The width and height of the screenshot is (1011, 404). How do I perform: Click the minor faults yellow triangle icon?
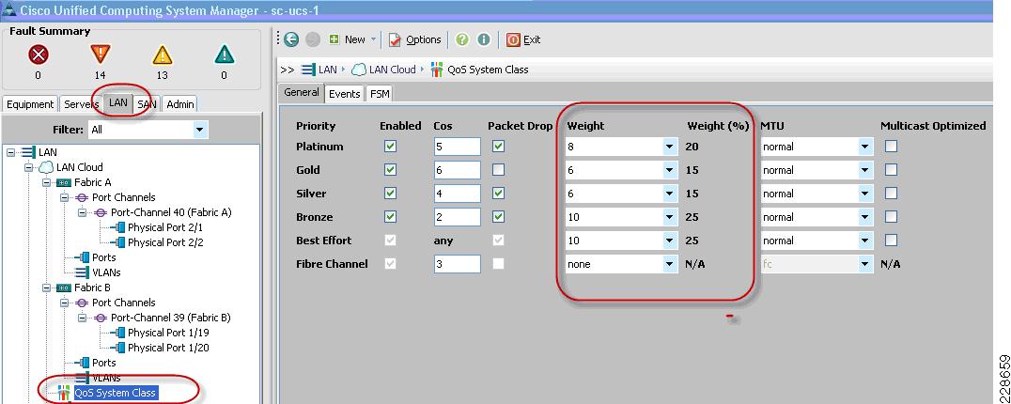162,55
